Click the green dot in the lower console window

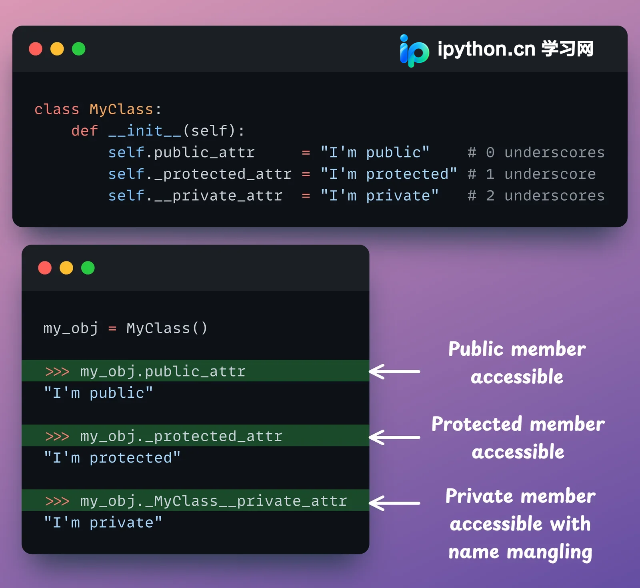tap(88, 268)
